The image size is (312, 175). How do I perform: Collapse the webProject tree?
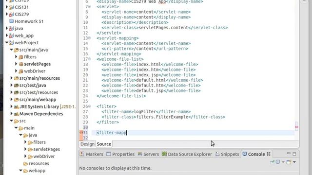pos(7,42)
